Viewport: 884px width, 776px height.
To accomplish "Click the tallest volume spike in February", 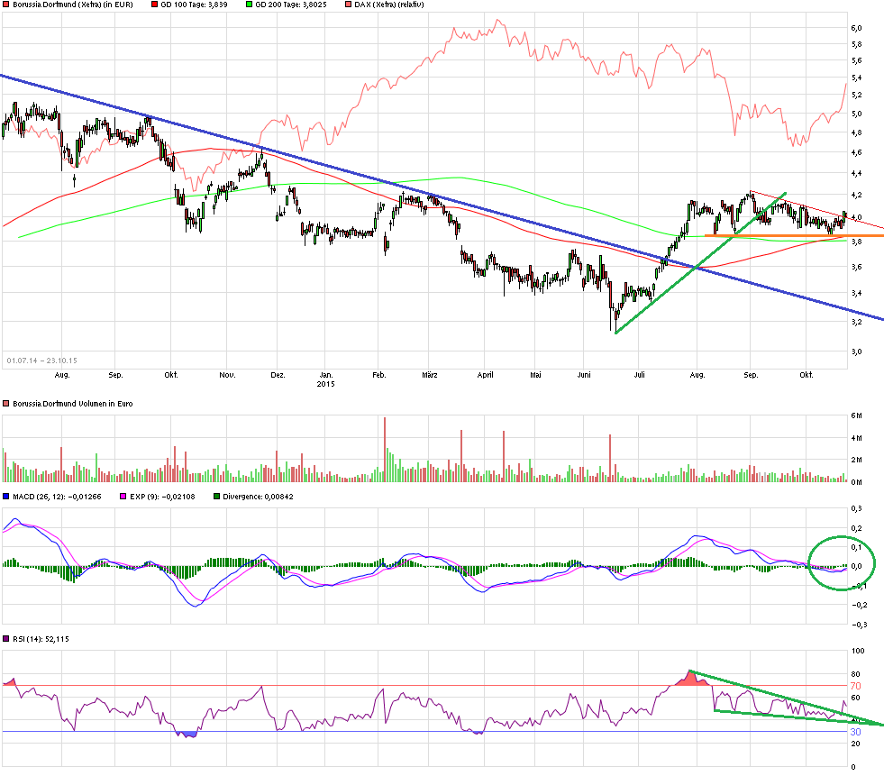I will click(385, 450).
